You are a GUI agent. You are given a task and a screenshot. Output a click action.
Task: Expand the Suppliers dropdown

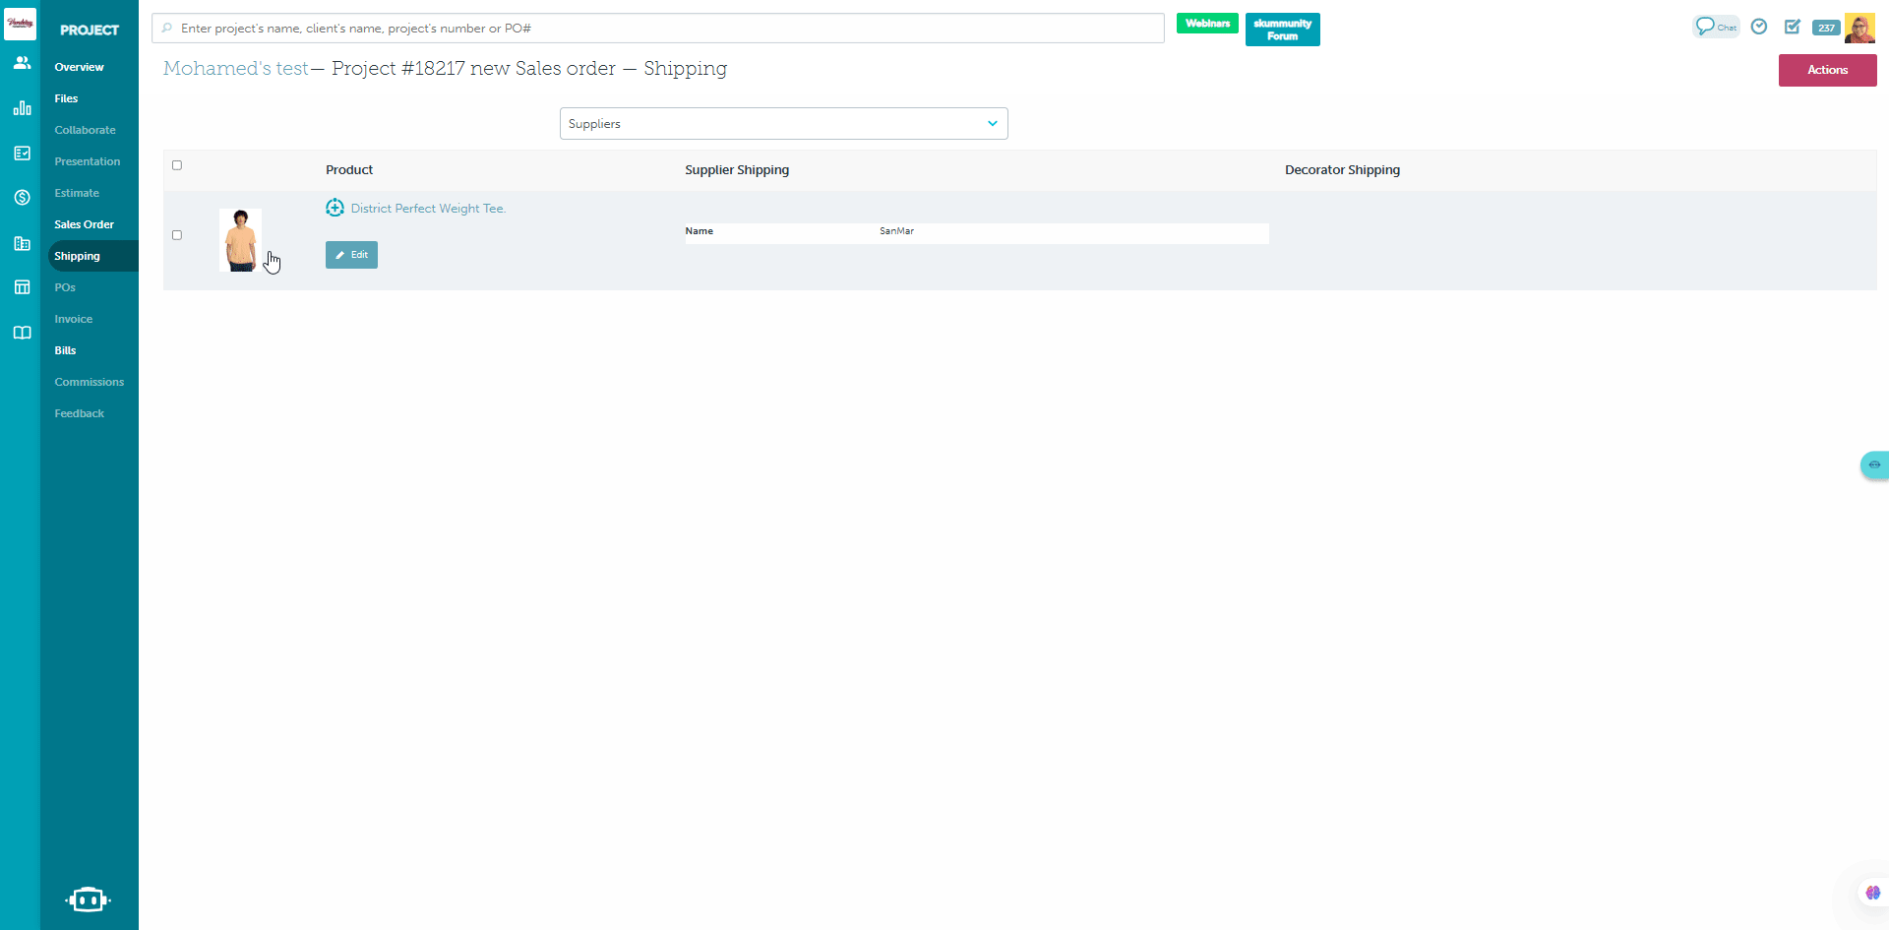[x=783, y=124]
